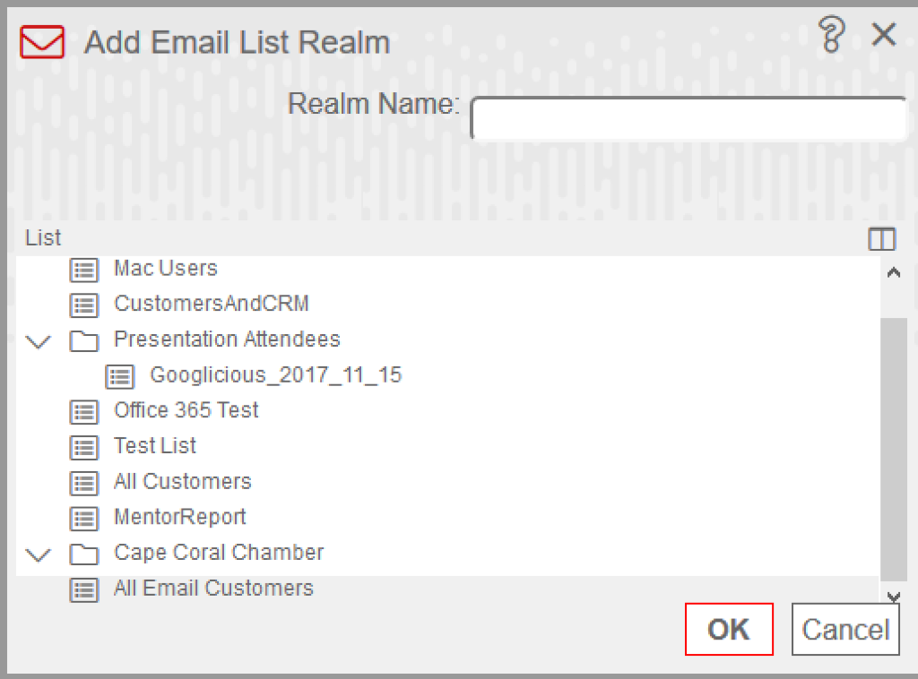Click the red envelope email icon

(42, 41)
